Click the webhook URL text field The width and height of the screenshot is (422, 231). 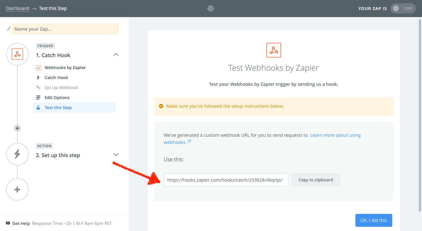pos(226,180)
